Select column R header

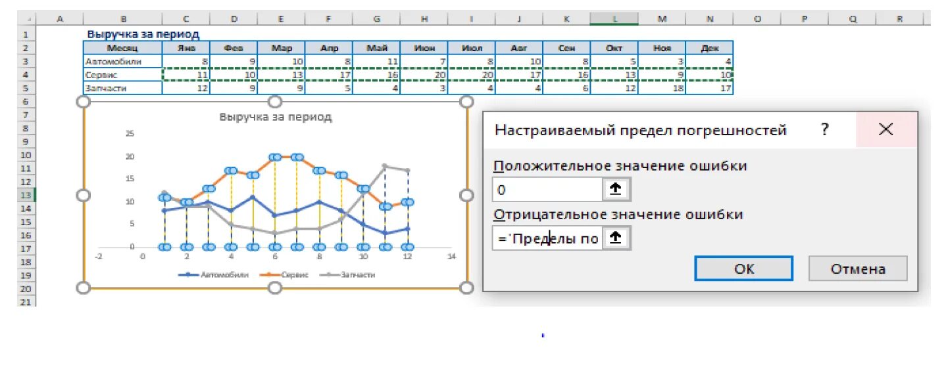click(x=899, y=20)
